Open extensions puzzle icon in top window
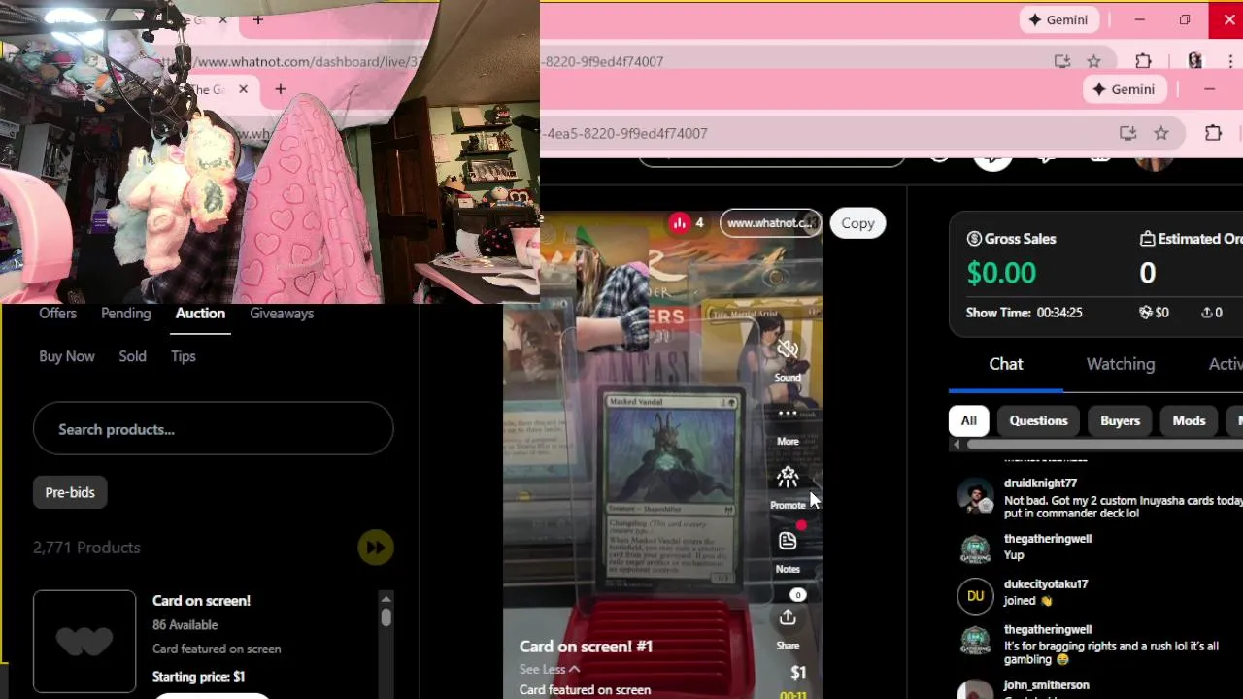 [x=1143, y=61]
